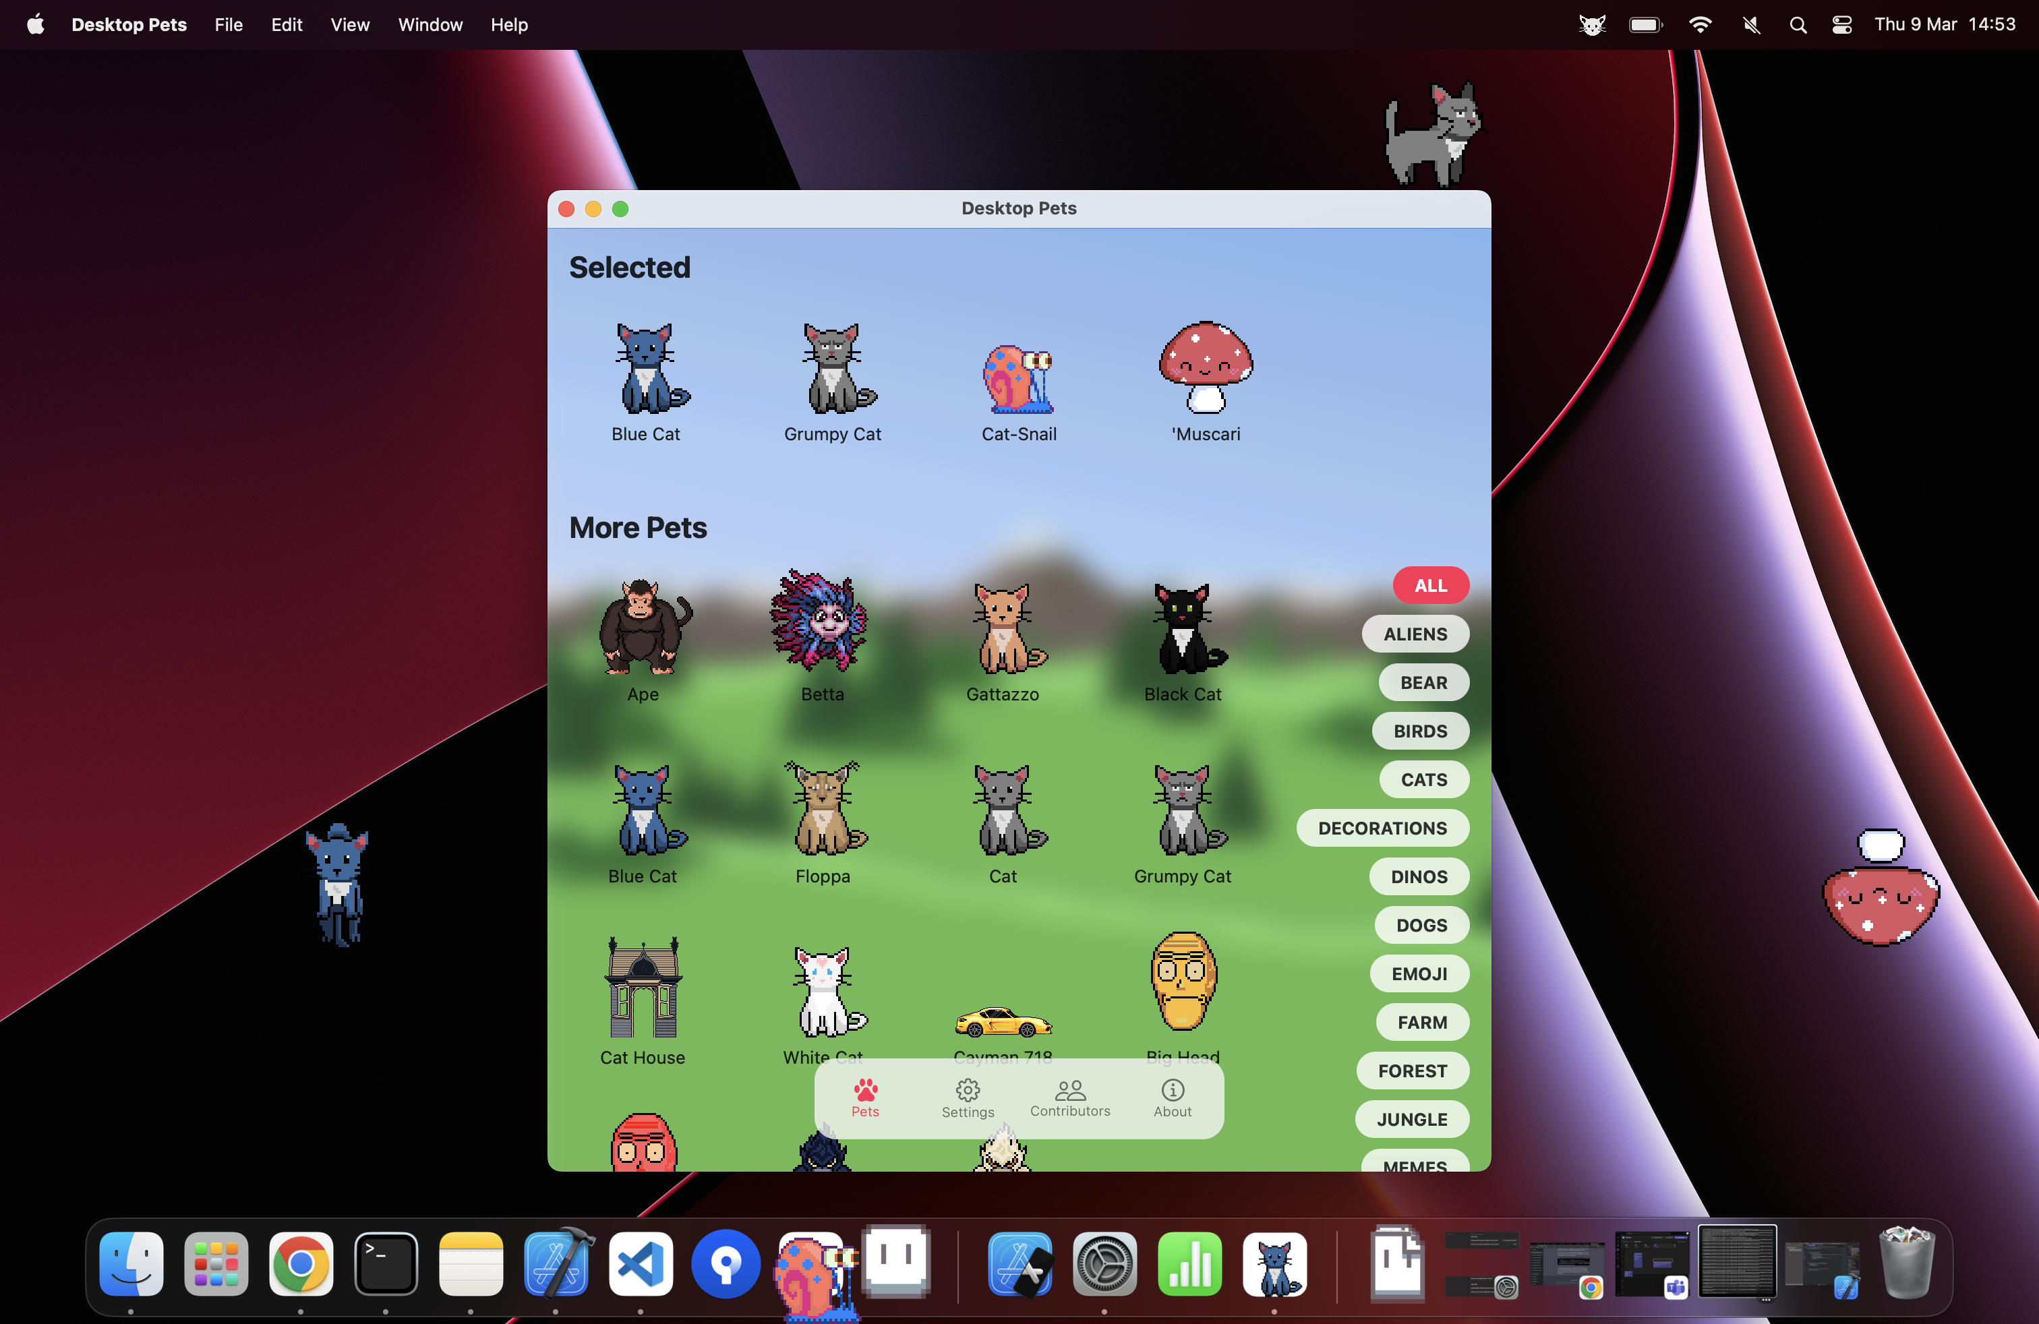Open Control Center in menu bar
This screenshot has height=1324, width=2039.
pos(1841,25)
